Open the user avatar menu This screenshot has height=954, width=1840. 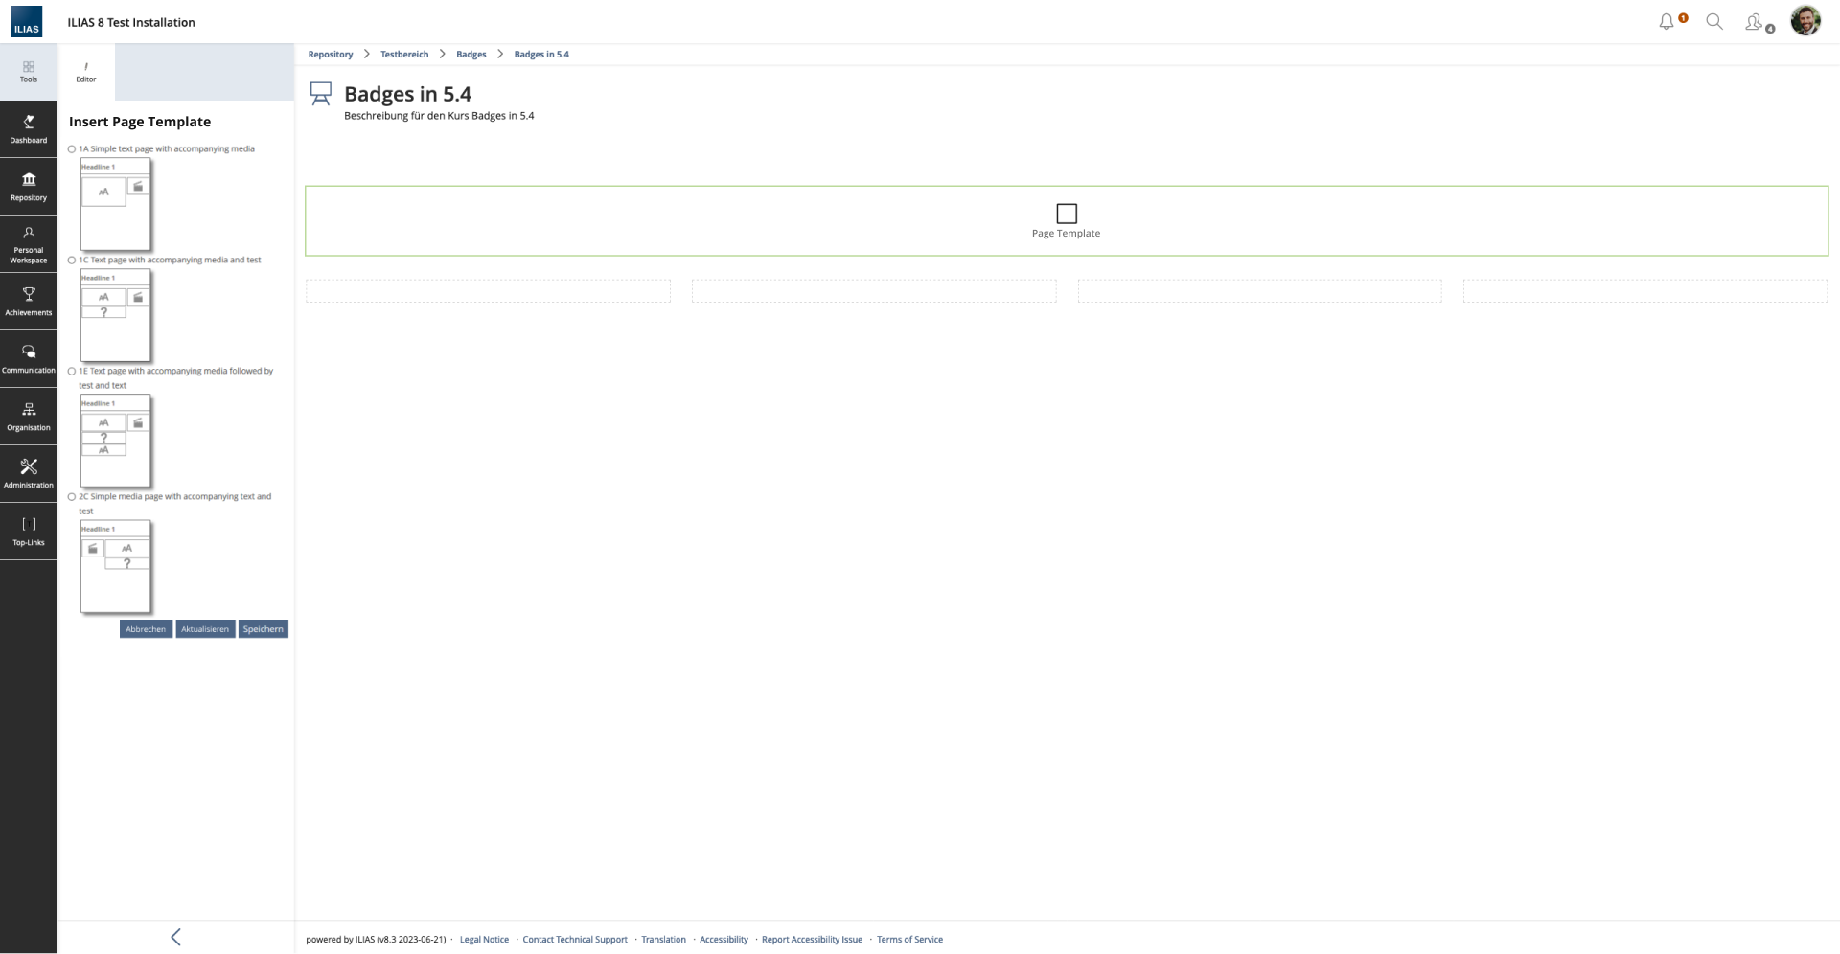tap(1805, 21)
